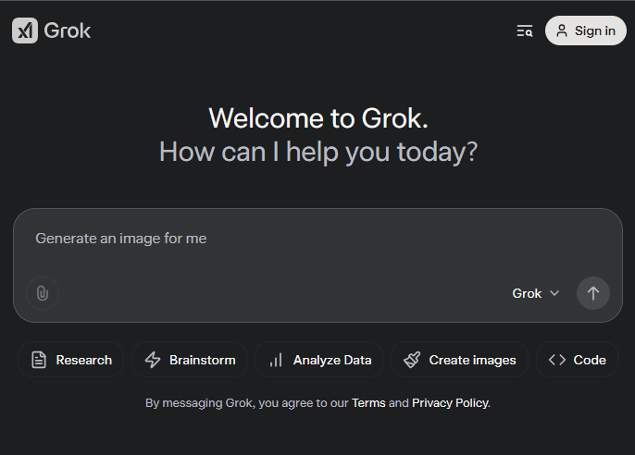Submit the message with the up arrow
The height and width of the screenshot is (455, 635).
593,293
